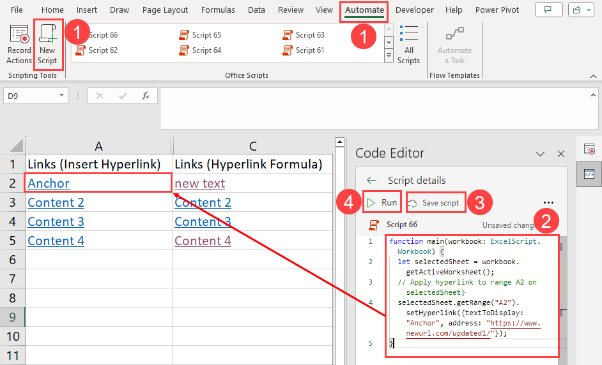Collapse the ribbon
Screen dimensions: 602x365
(x=593, y=76)
